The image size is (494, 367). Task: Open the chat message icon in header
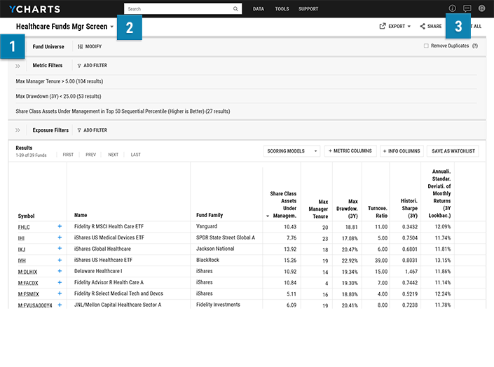coord(467,8)
